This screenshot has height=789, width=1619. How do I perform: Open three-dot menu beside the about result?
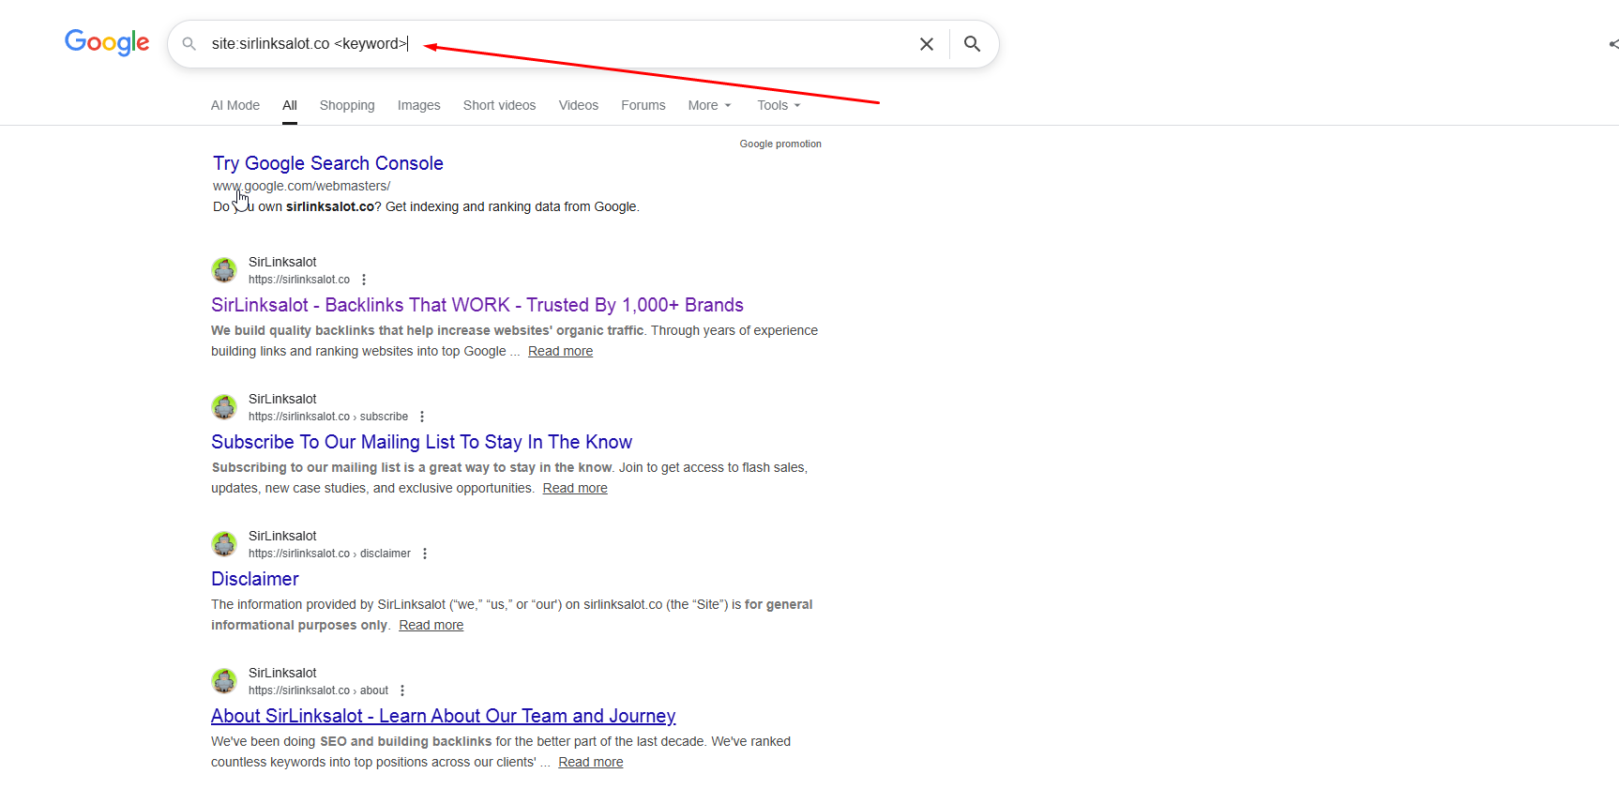coord(402,690)
